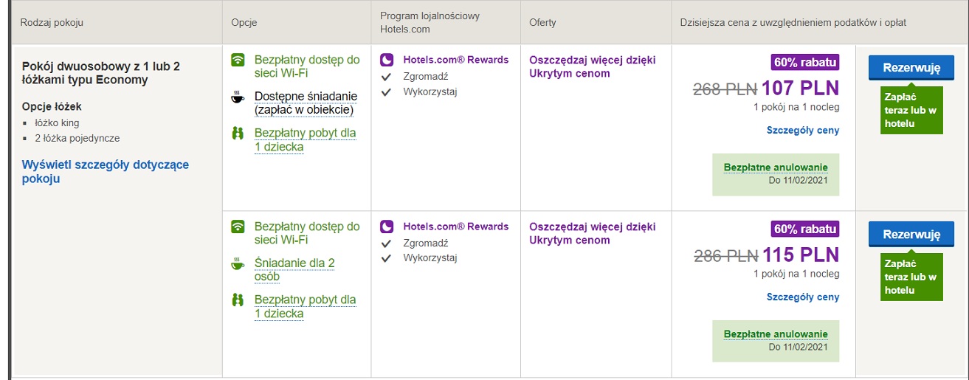
Task: Click the Wi-Fi icon in second room option
Action: pyautogui.click(x=238, y=227)
